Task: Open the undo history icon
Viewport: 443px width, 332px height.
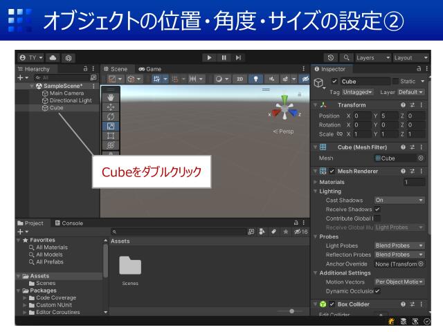Action: pyautogui.click(x=331, y=58)
